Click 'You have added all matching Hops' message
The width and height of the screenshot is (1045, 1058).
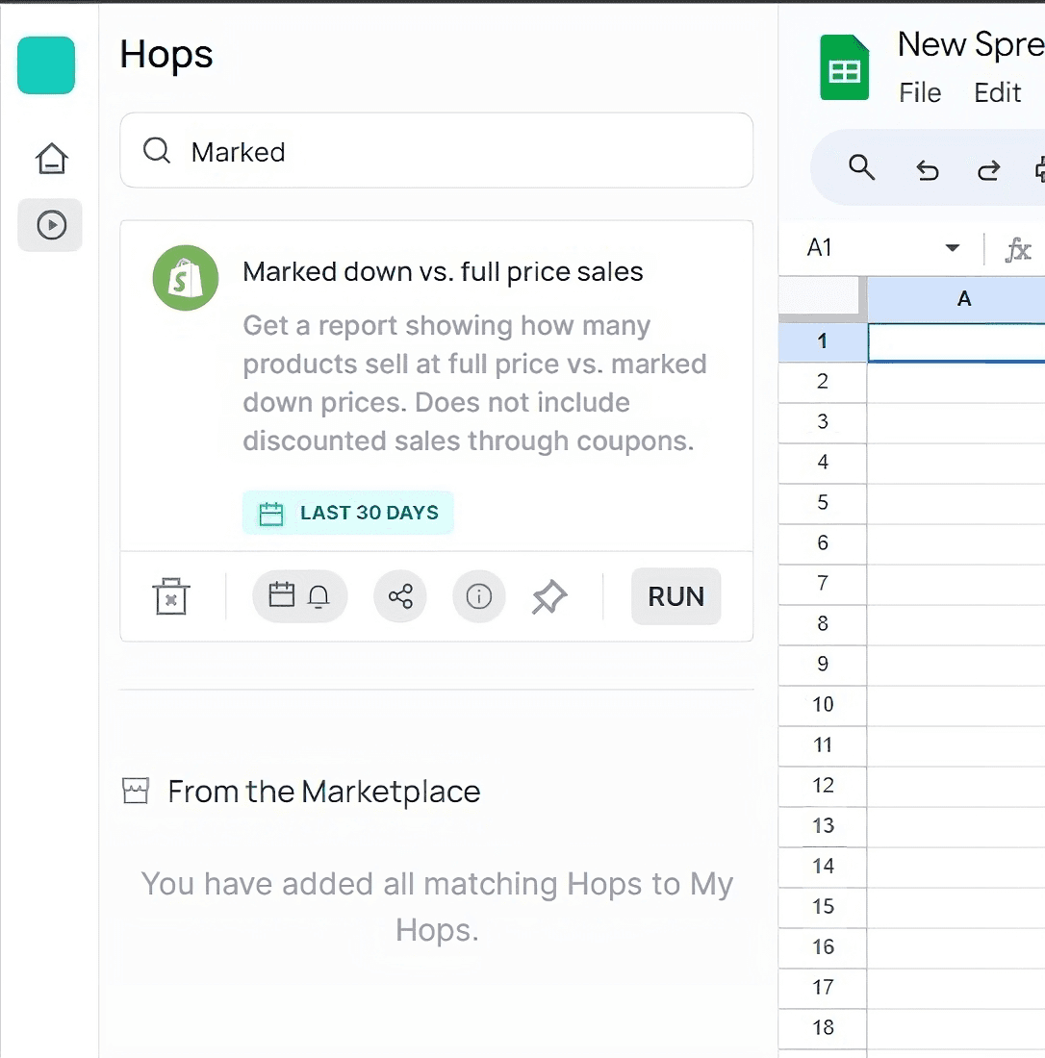click(437, 906)
